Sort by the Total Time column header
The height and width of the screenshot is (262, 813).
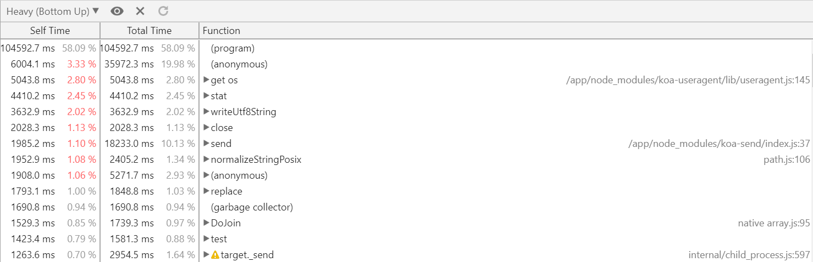click(x=150, y=31)
